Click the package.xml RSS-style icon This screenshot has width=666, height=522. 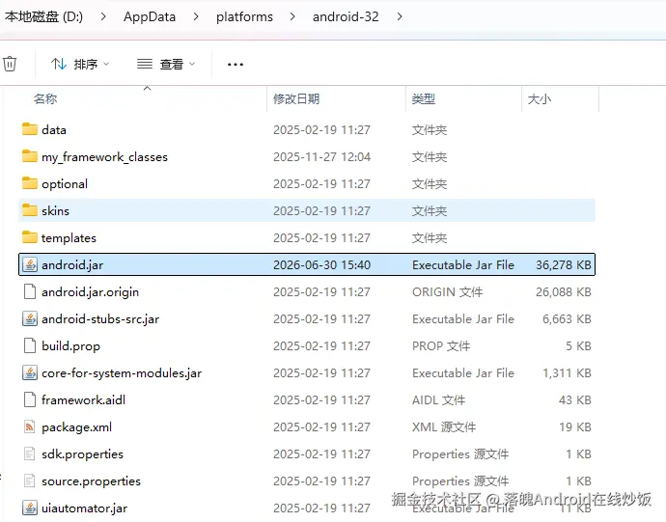[x=29, y=426]
